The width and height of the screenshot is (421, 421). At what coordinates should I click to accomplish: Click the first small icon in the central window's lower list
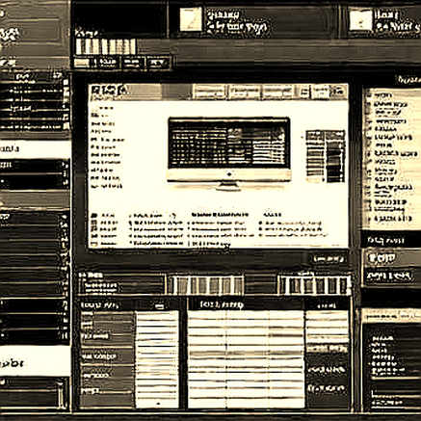(x=93, y=215)
